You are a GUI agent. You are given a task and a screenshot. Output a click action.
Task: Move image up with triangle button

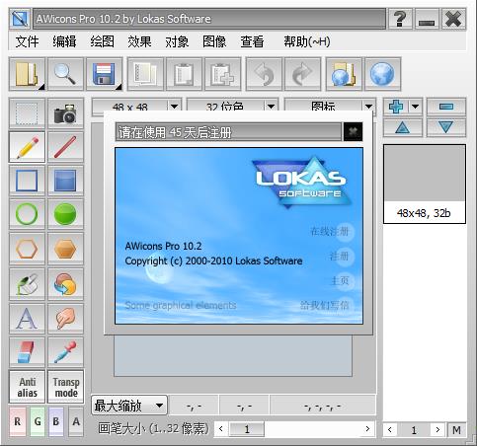[403, 127]
